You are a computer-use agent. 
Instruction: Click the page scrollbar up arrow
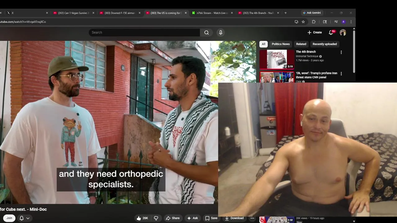354,29
